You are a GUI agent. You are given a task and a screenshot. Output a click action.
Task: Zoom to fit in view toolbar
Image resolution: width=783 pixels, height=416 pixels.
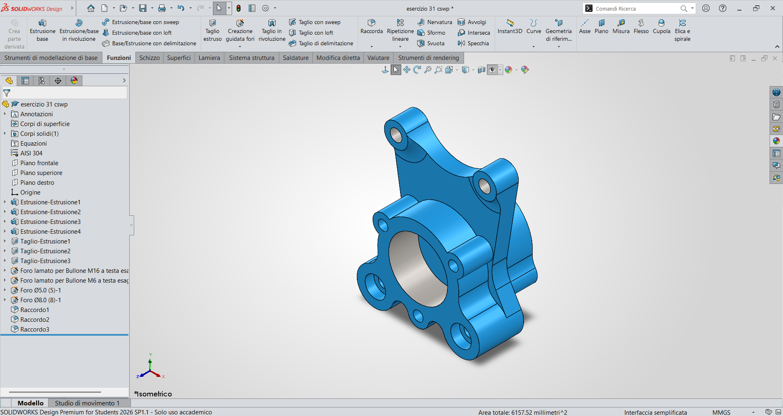tap(428, 70)
